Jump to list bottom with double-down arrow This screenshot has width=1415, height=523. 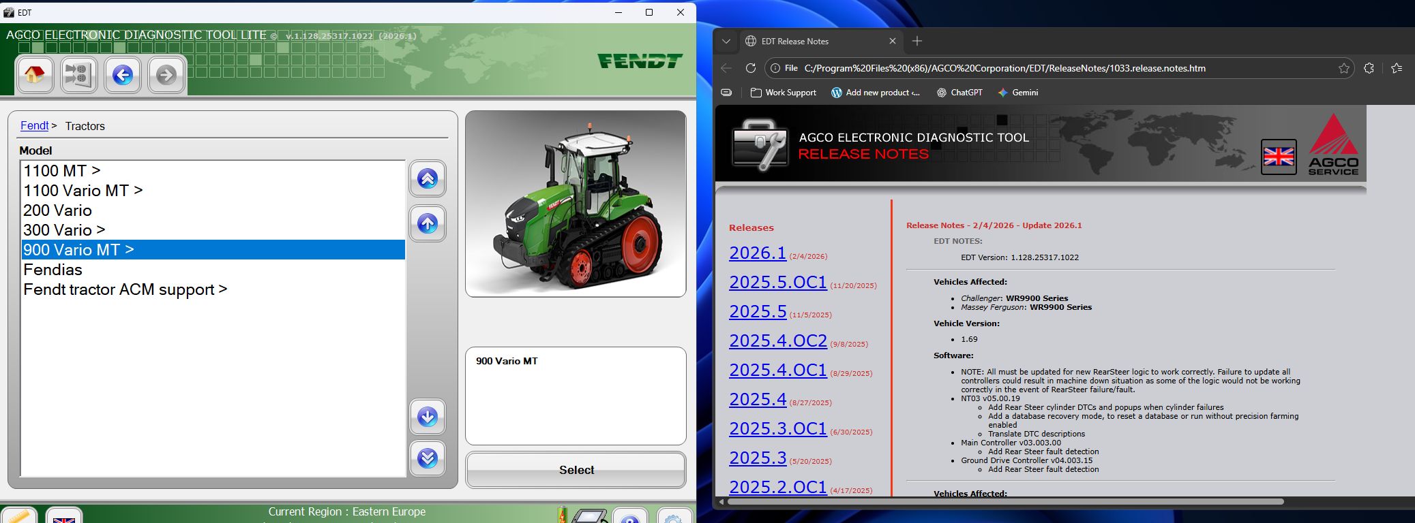coord(428,458)
